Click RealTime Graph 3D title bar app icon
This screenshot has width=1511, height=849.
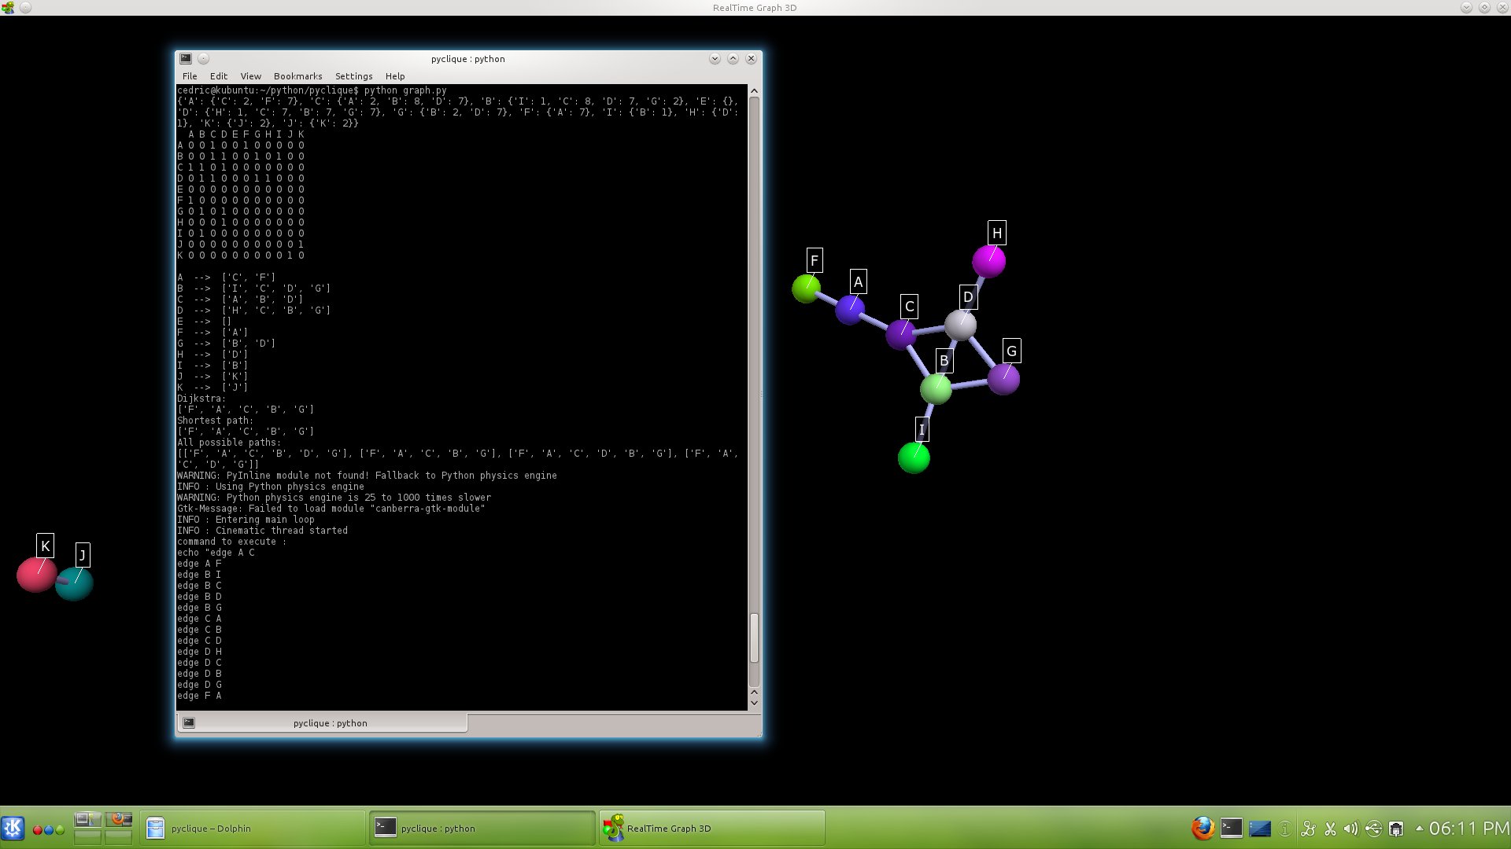[8, 8]
